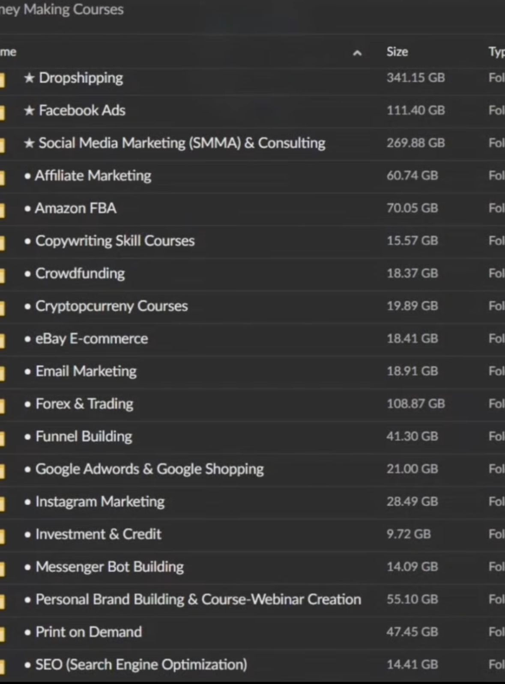505x684 pixels.
Task: Select the SEO (Search Engine Optimization) folder
Action: (141, 664)
